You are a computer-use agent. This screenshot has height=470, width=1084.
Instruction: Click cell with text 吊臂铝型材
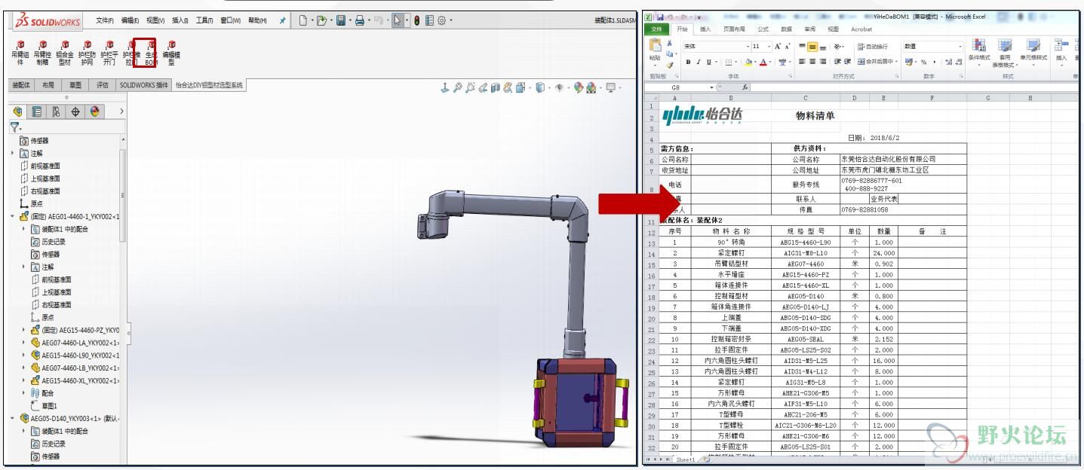[730, 264]
